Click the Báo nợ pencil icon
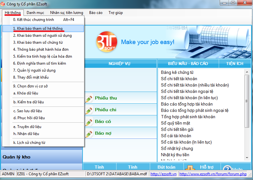 point(89,133)
